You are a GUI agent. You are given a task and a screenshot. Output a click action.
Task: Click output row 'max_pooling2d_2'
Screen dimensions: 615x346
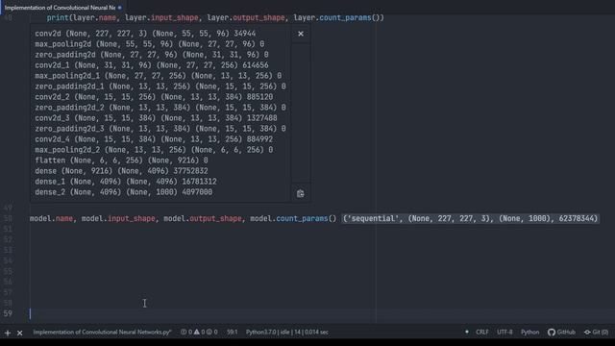(x=154, y=150)
